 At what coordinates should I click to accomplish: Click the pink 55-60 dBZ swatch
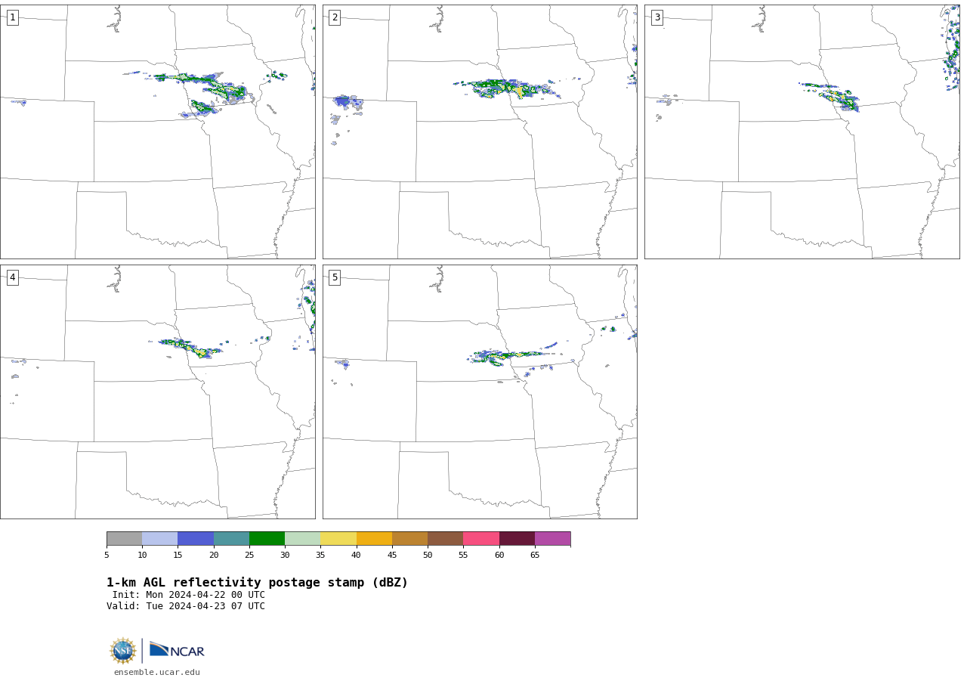481,538
